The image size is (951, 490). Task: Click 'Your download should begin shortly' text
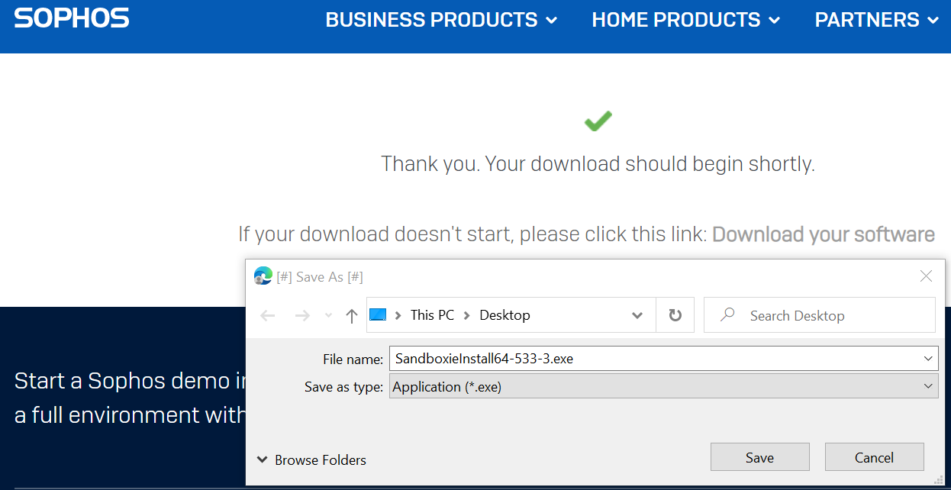click(650, 163)
